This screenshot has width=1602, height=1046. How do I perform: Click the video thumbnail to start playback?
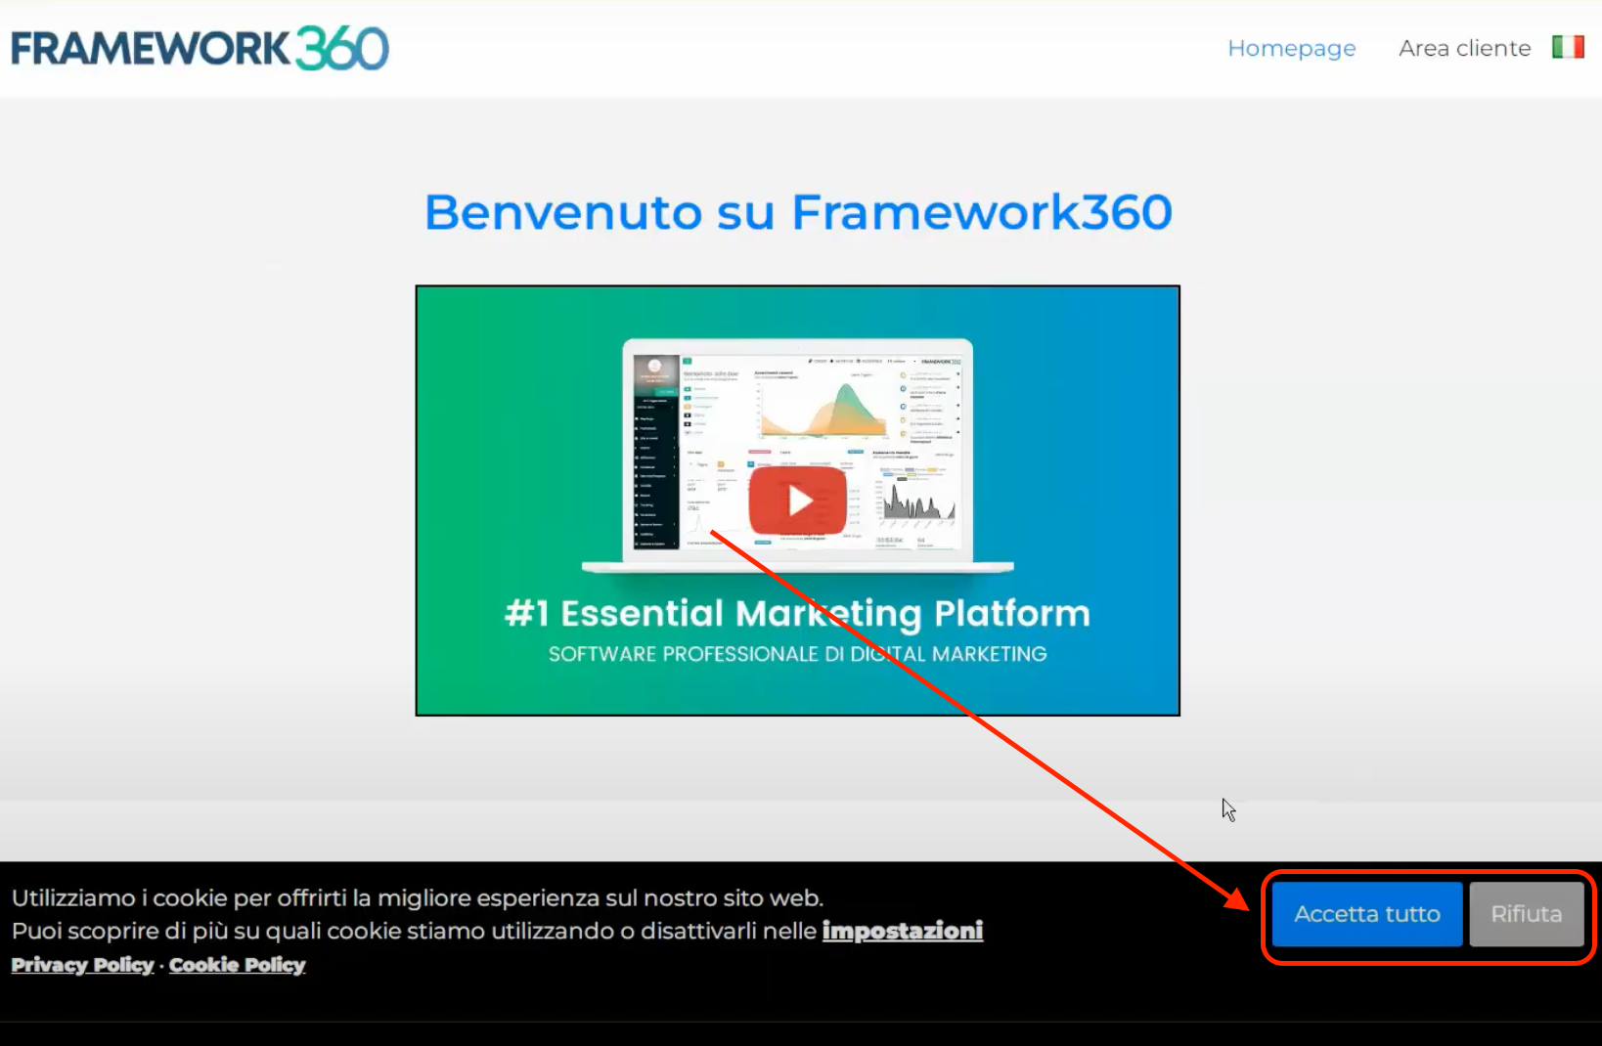[x=798, y=501]
